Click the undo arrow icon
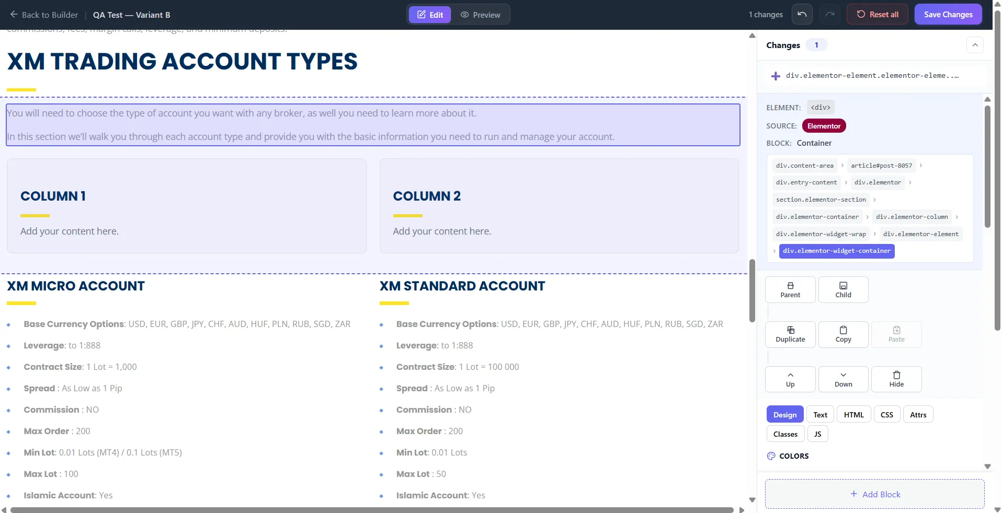The width and height of the screenshot is (1002, 513). point(802,15)
